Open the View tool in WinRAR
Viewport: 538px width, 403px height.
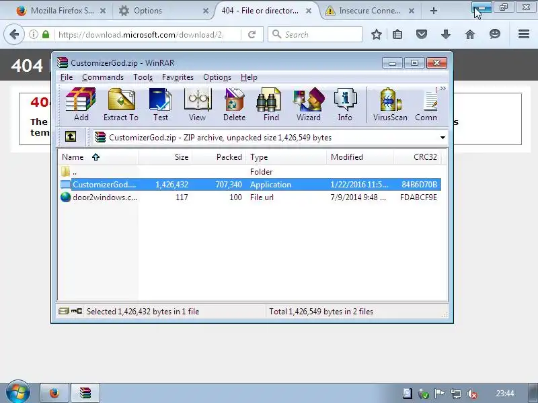[197, 104]
